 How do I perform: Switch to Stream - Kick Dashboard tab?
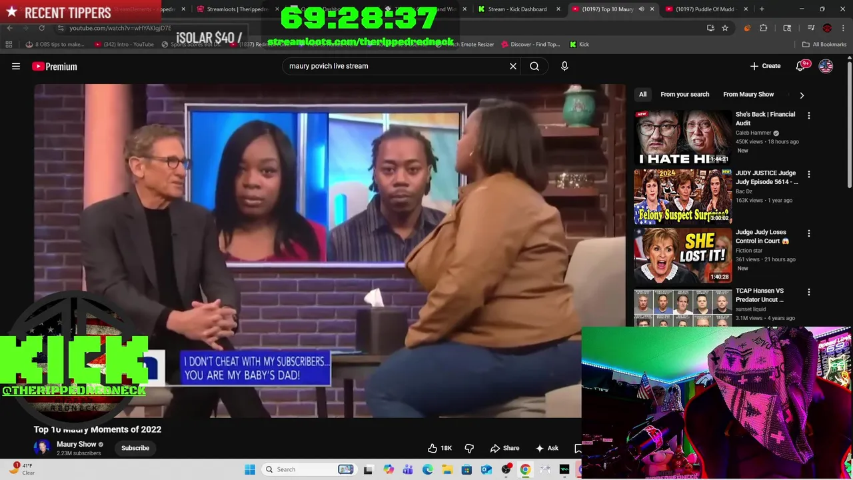(x=517, y=9)
